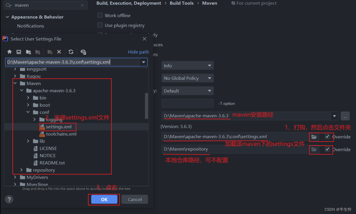The height and width of the screenshot is (214, 356).
Task: Expand the boot folder
Action: pyautogui.click(x=28, y=105)
